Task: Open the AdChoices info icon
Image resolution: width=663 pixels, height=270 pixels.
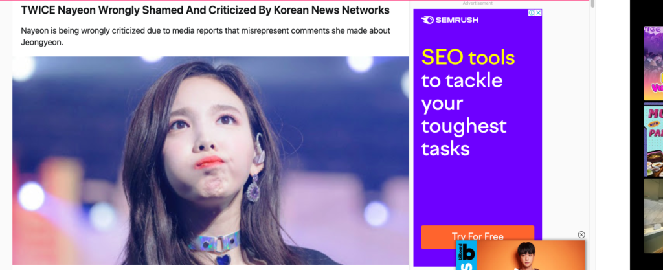Action: pyautogui.click(x=532, y=13)
